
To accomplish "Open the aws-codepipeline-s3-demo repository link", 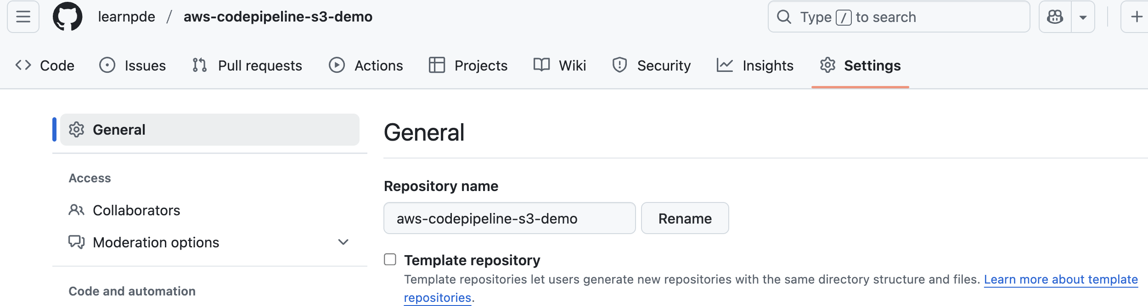I will (278, 17).
